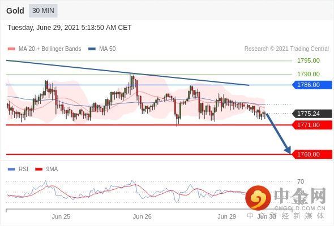Click the blue downward forecast arrow head
Screen dimensions: 334x226
pyautogui.click(x=288, y=150)
